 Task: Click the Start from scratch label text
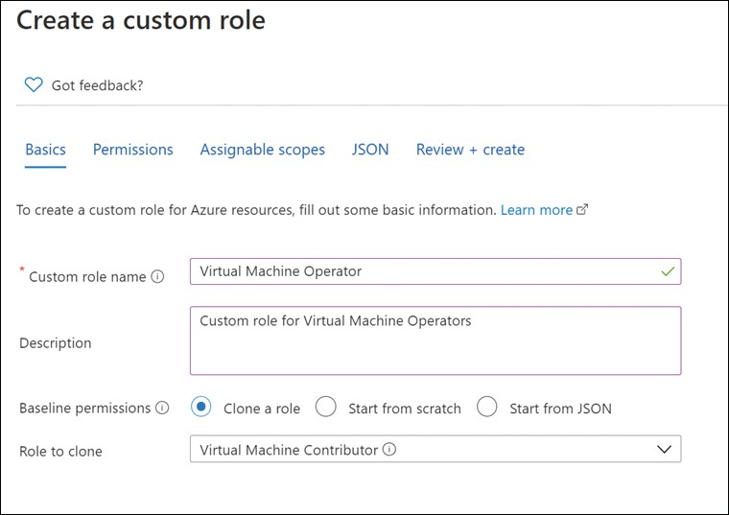(x=405, y=409)
